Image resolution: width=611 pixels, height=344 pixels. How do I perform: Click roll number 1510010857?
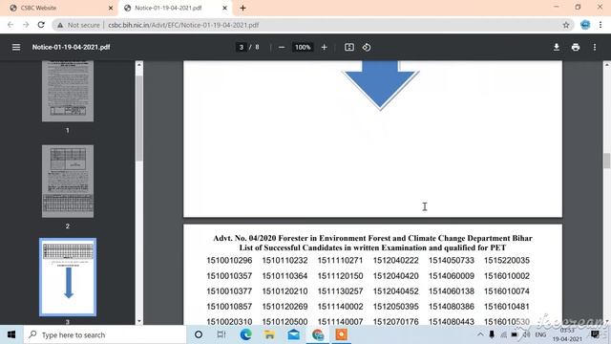(x=229, y=307)
